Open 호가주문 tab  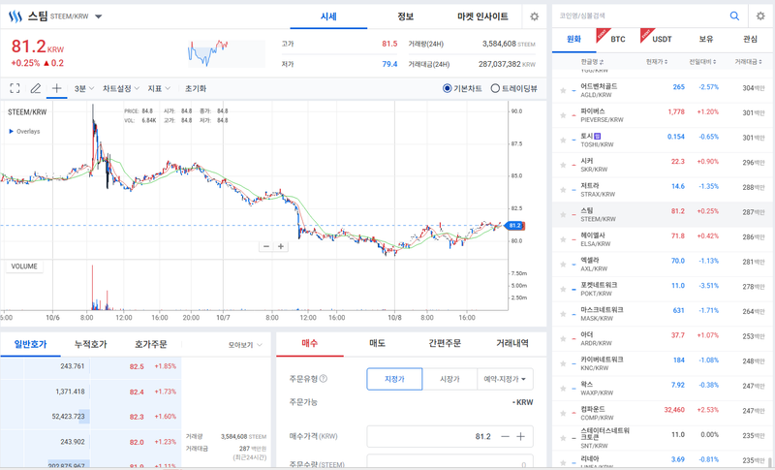tap(151, 344)
